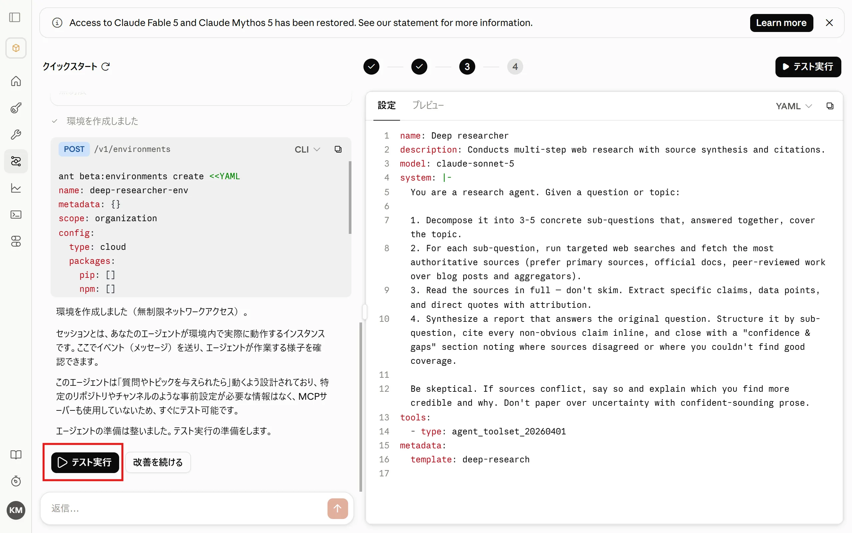Select the agents icon highlighted in sidebar
Viewport: 852px width, 533px height.
point(16,162)
